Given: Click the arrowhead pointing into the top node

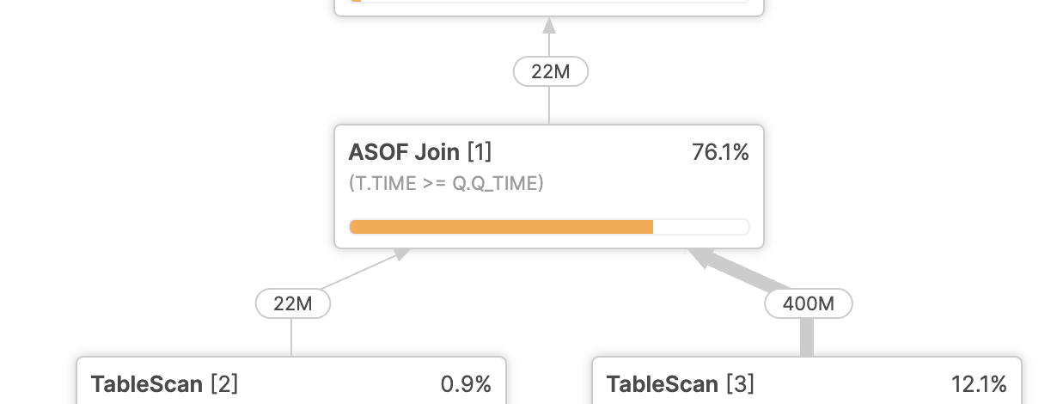Looking at the screenshot, I should 549,26.
